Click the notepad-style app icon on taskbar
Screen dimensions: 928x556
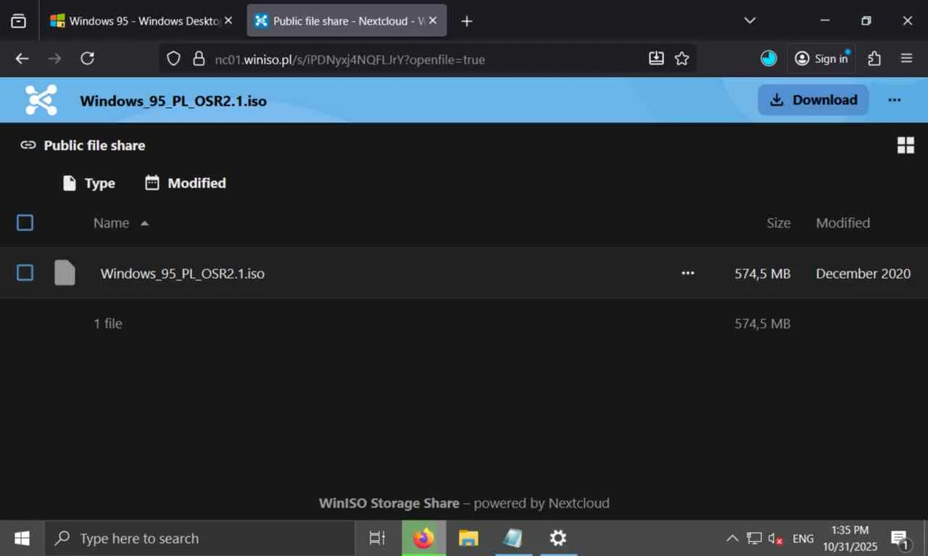coord(513,538)
